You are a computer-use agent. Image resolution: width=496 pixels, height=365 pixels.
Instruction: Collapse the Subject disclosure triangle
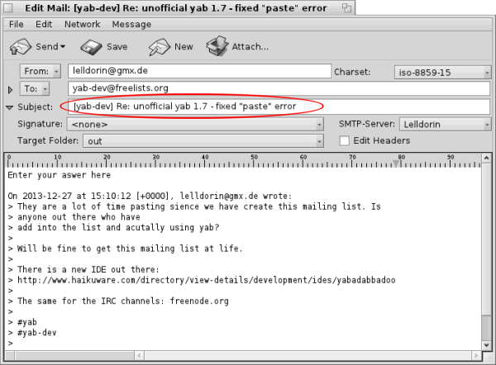(10, 107)
